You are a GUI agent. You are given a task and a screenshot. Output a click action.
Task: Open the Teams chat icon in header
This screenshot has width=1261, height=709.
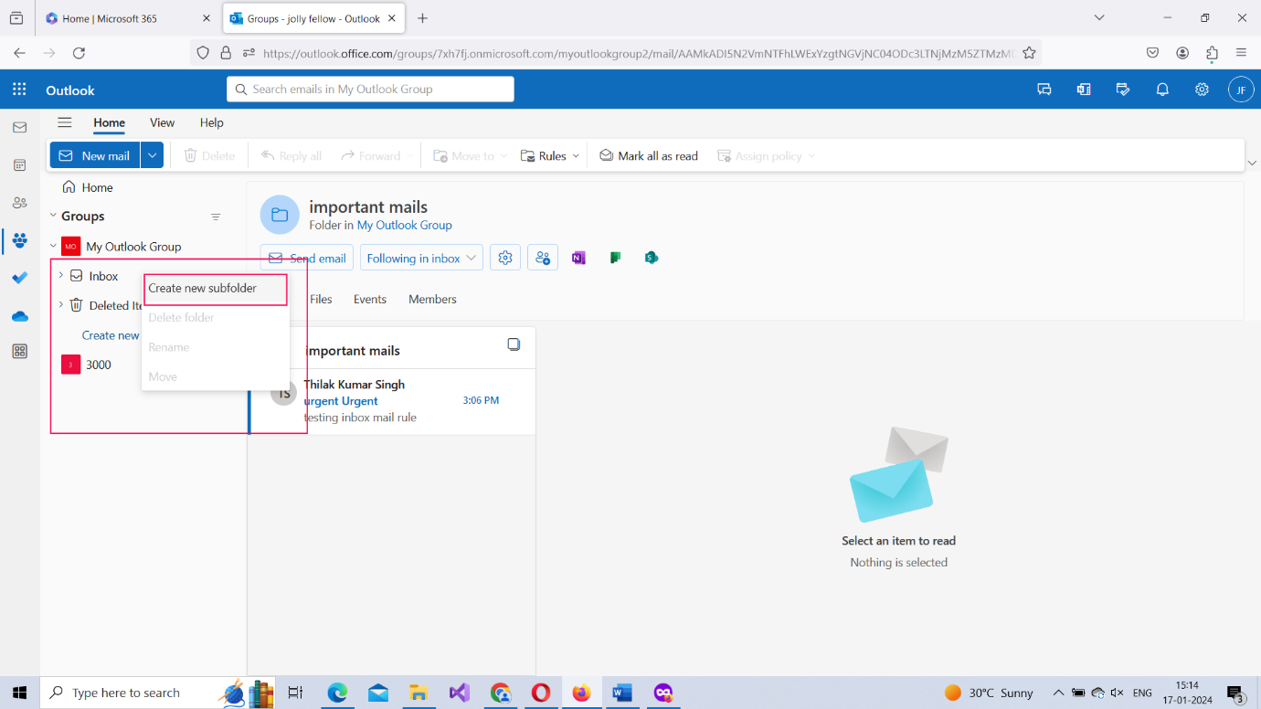(1044, 90)
